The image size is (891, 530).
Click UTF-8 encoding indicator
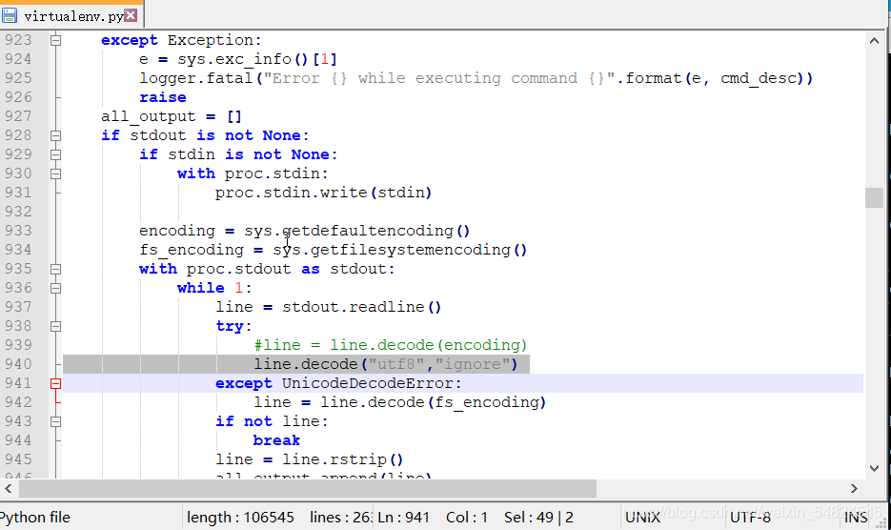point(750,517)
